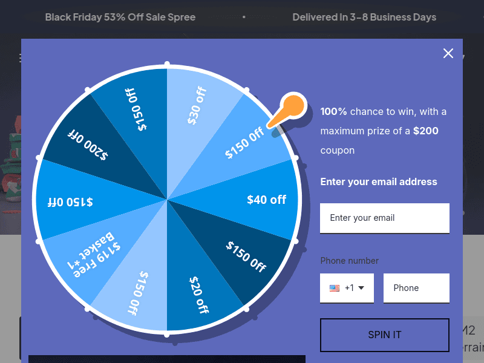Expand the country code dropdown arrow

(x=361, y=288)
